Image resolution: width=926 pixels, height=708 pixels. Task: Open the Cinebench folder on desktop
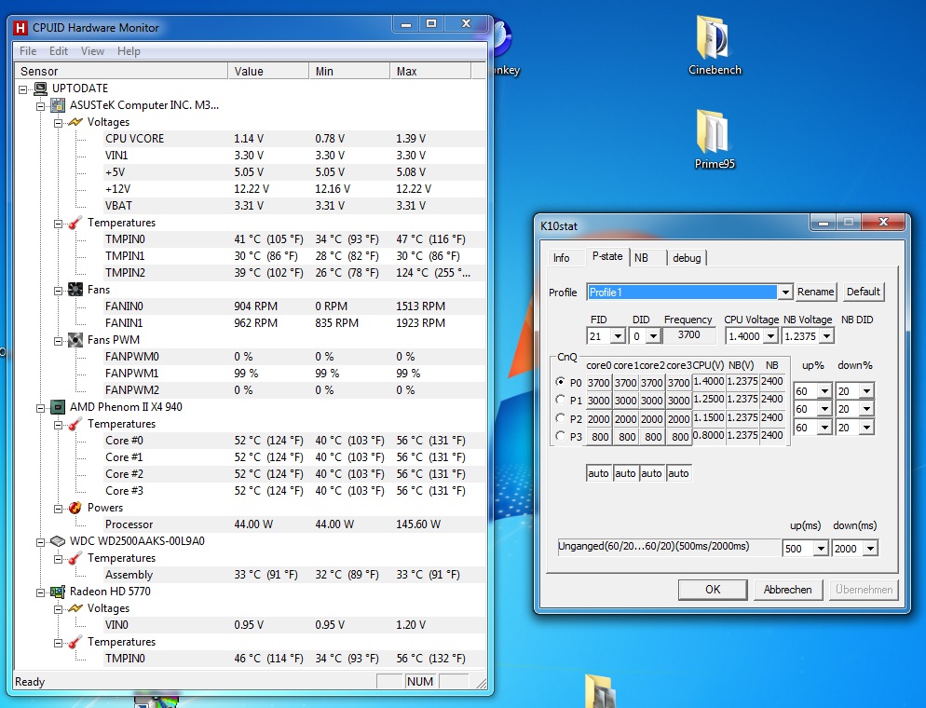(714, 46)
